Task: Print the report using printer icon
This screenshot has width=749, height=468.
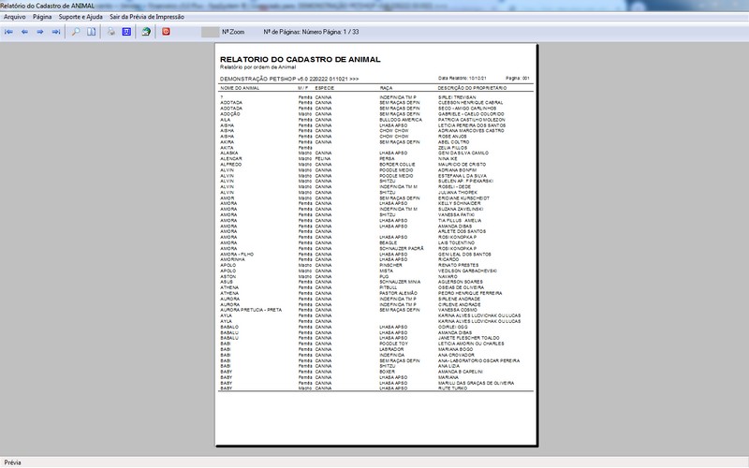Action: point(111,32)
